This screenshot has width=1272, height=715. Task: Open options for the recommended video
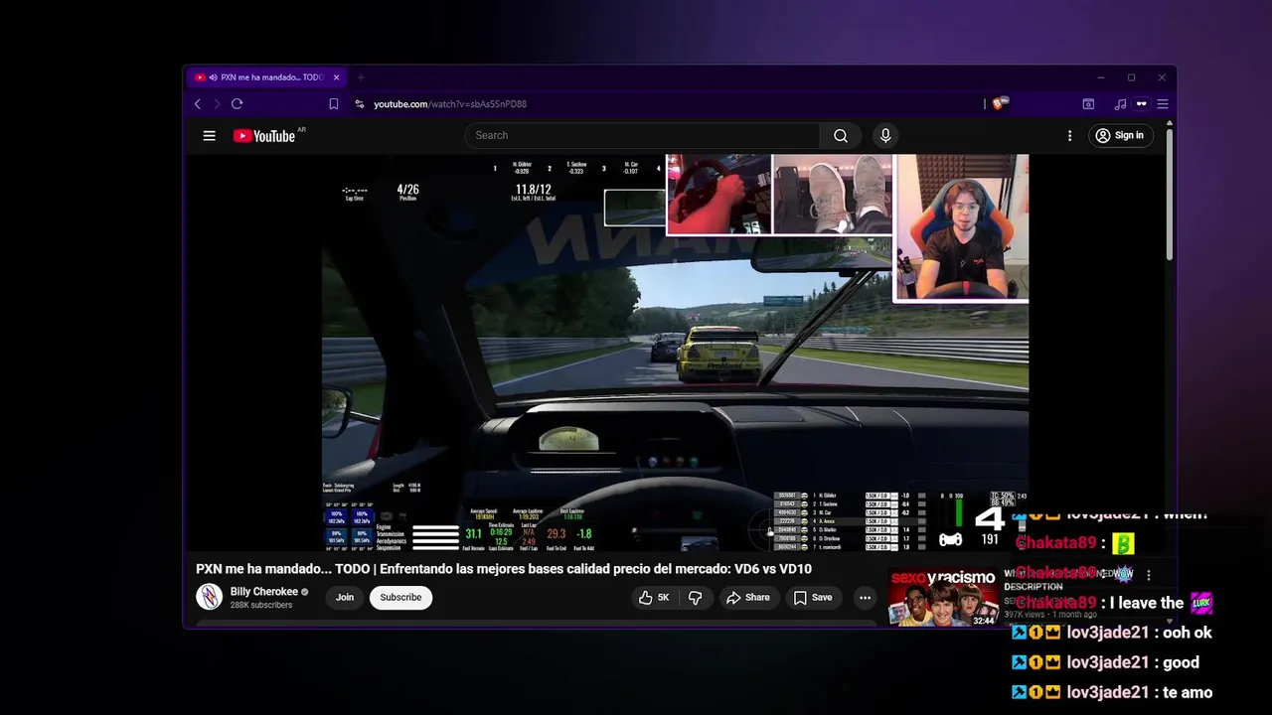pos(1149,575)
